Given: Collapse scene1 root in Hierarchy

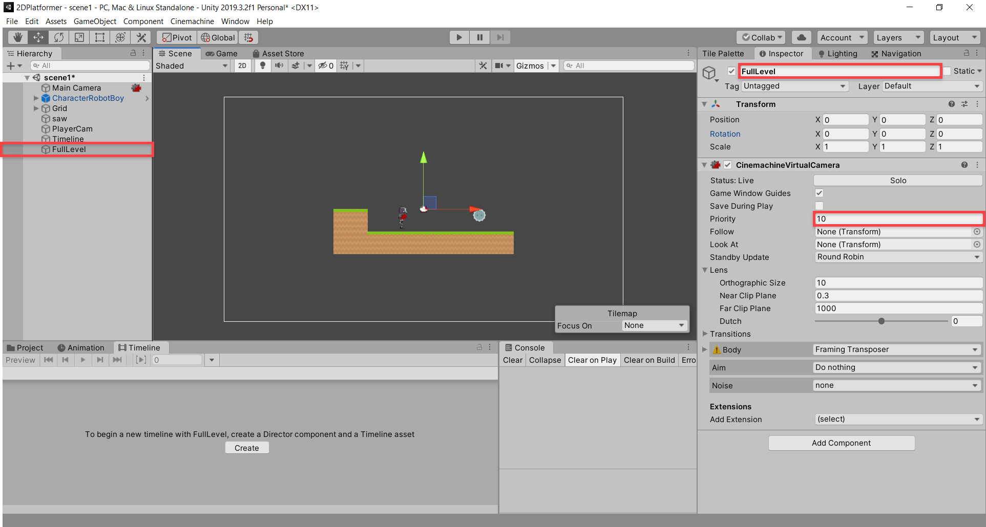Looking at the screenshot, I should point(27,78).
